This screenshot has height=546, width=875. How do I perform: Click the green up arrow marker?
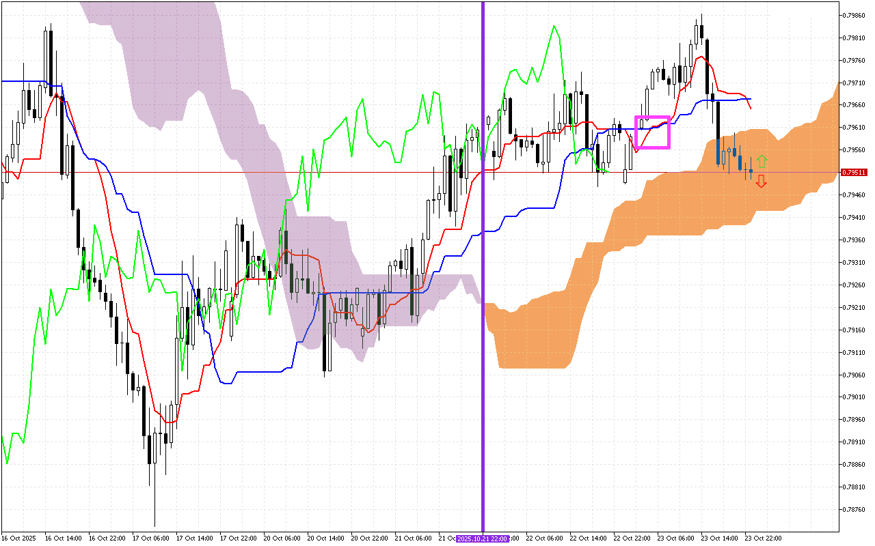click(x=762, y=161)
